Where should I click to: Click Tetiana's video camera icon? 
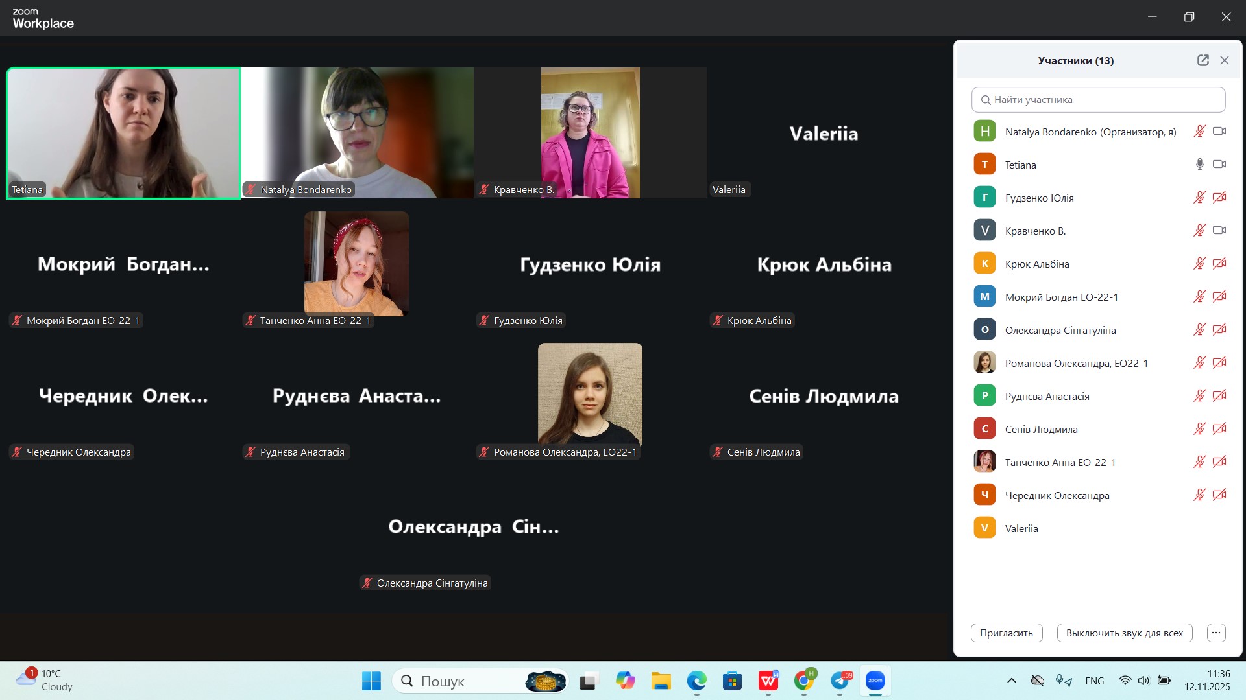pos(1219,165)
